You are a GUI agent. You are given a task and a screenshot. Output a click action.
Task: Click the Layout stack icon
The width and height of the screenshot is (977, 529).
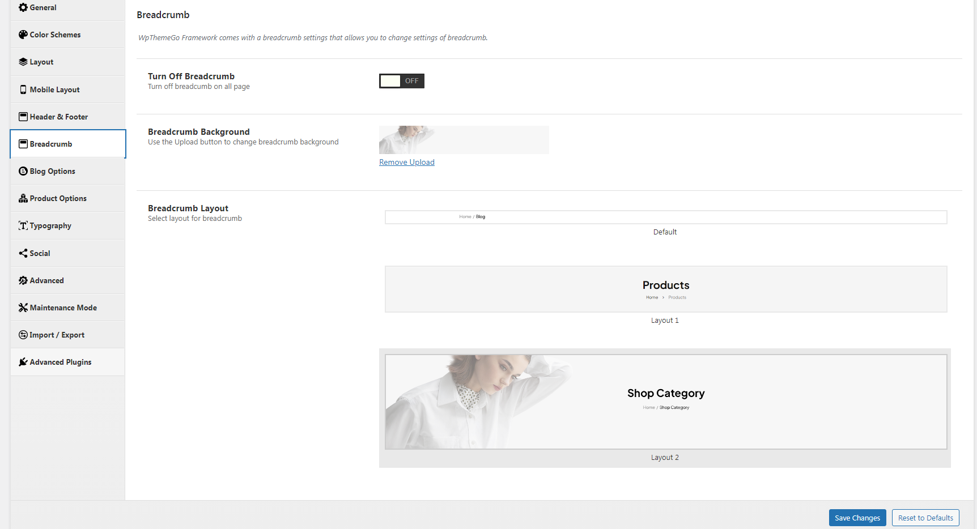pyautogui.click(x=23, y=62)
